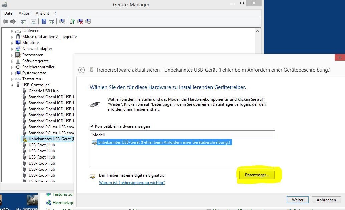Image resolution: width=345 pixels, height=210 pixels.
Task: Collapse the USB-Controller tree node
Action: 12,85
